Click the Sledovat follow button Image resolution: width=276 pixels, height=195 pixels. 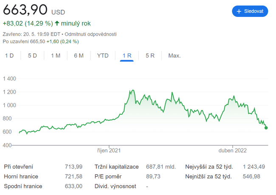[x=250, y=11]
